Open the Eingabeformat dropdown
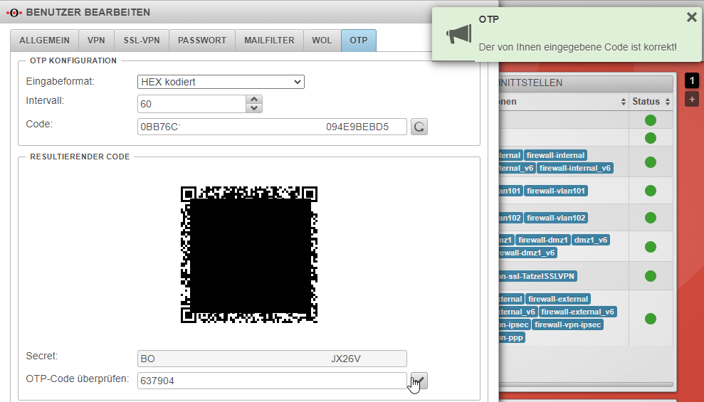The height and width of the screenshot is (402, 704). tap(221, 82)
